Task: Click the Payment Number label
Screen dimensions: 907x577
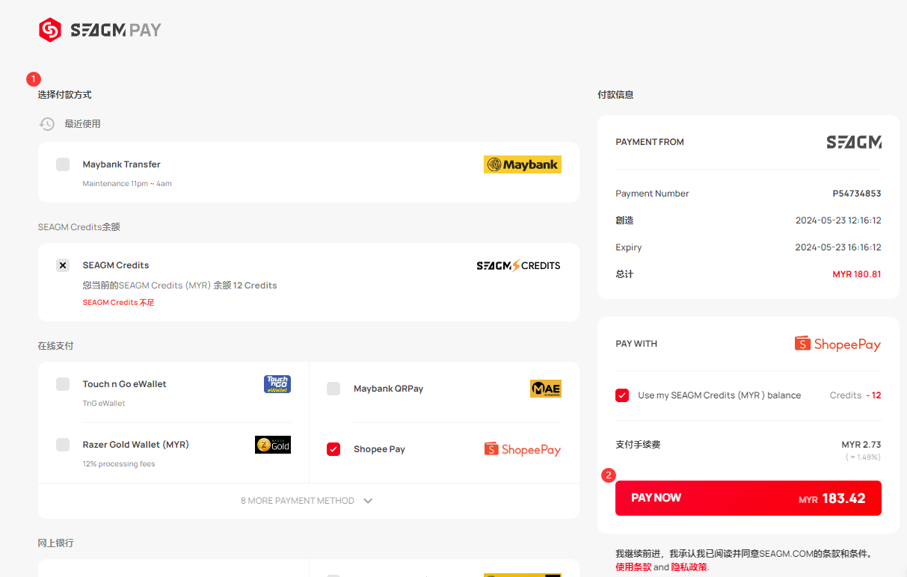Action: (x=652, y=194)
